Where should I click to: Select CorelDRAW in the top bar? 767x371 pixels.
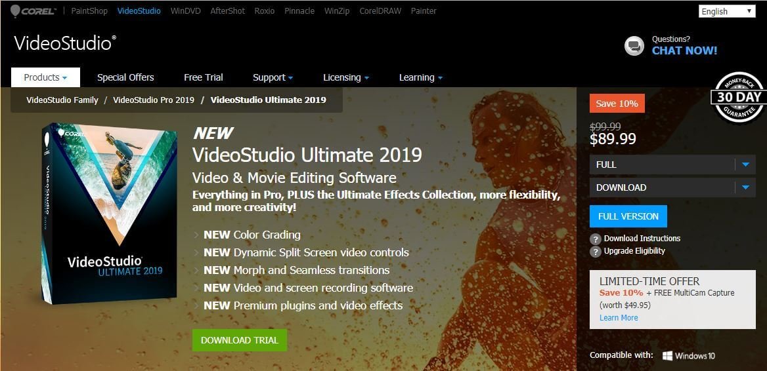point(380,10)
